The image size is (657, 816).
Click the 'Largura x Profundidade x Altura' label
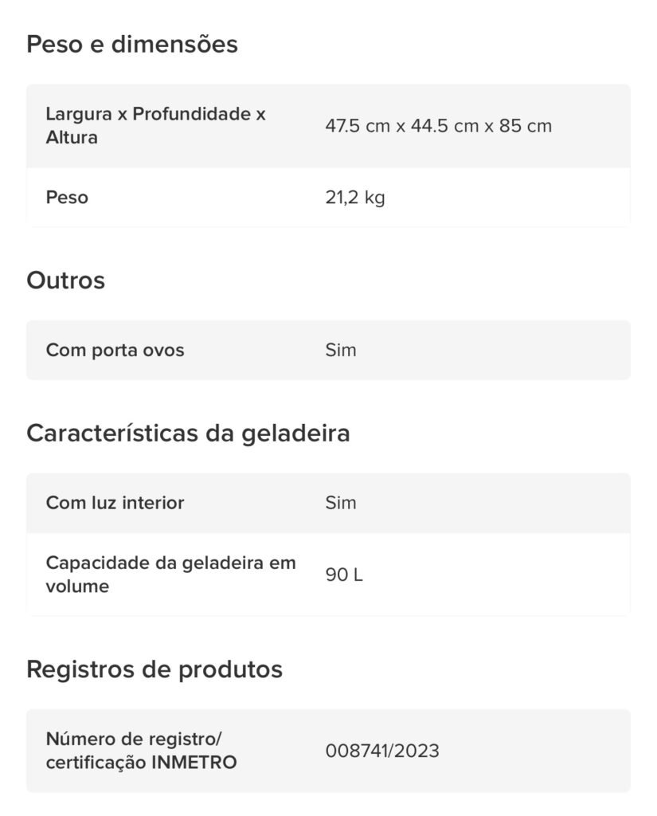[155, 125]
